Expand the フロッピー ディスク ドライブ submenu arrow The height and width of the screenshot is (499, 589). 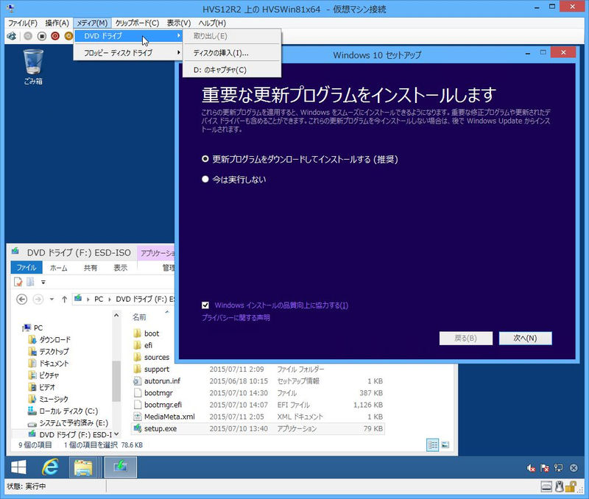[178, 52]
